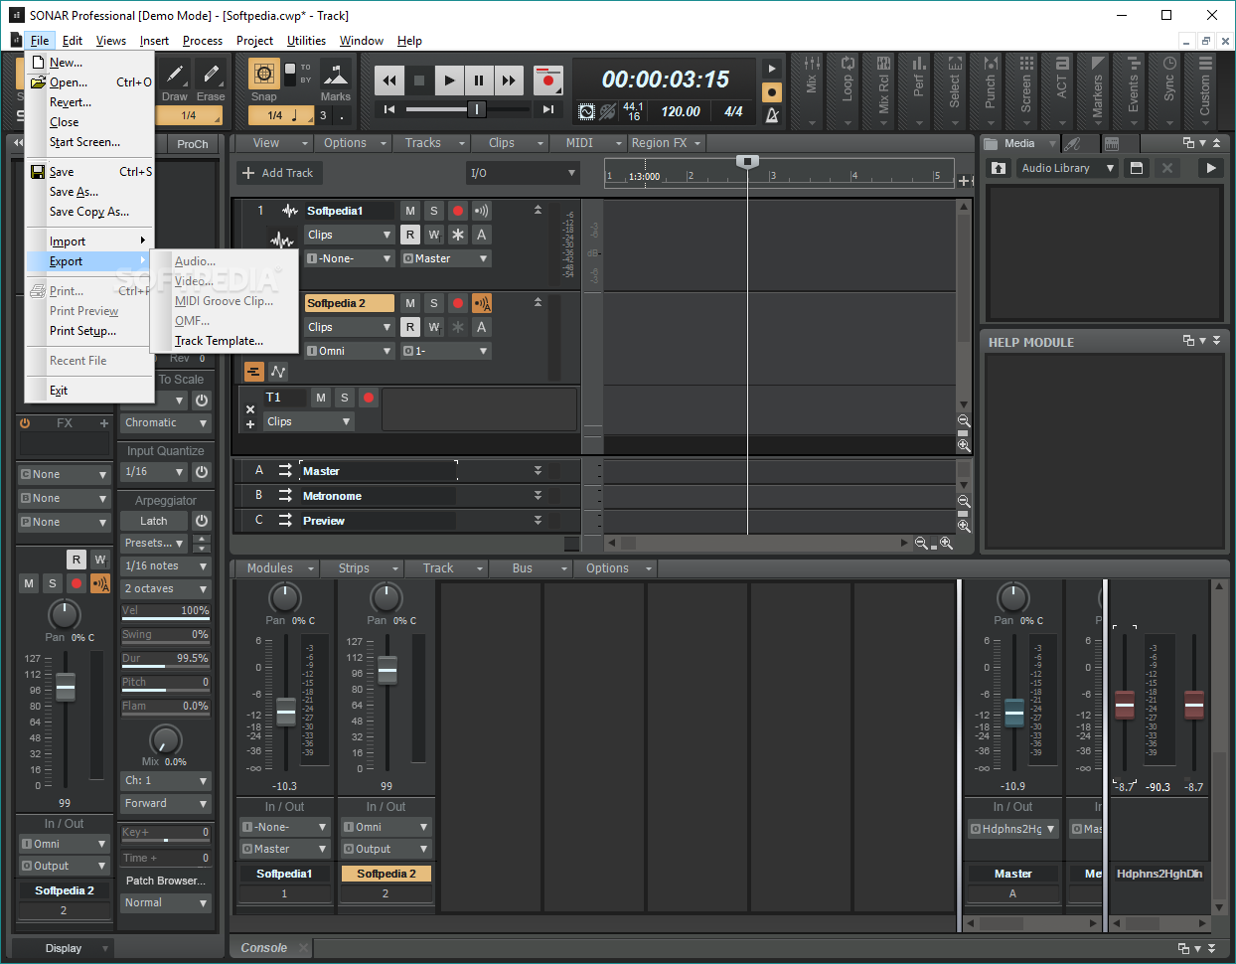
Task: Pause the transport
Action: pos(479,80)
